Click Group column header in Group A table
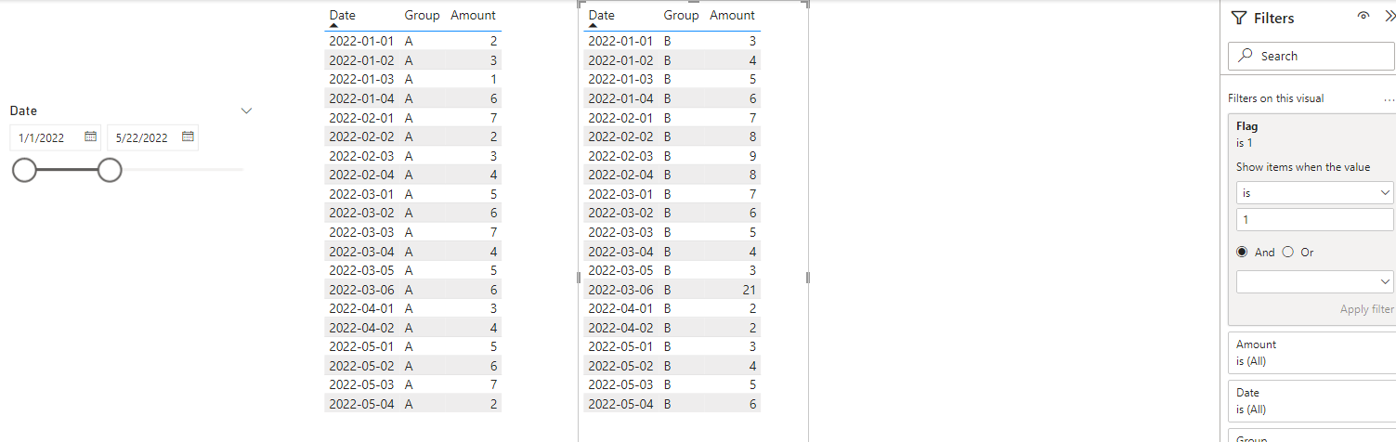Viewport: 1396px width, 442px height. 422,15
